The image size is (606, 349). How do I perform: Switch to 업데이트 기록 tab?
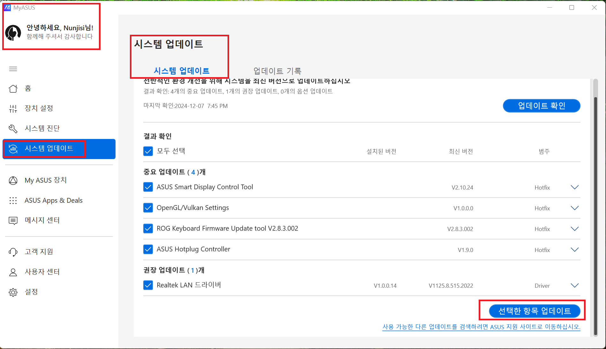tap(277, 71)
